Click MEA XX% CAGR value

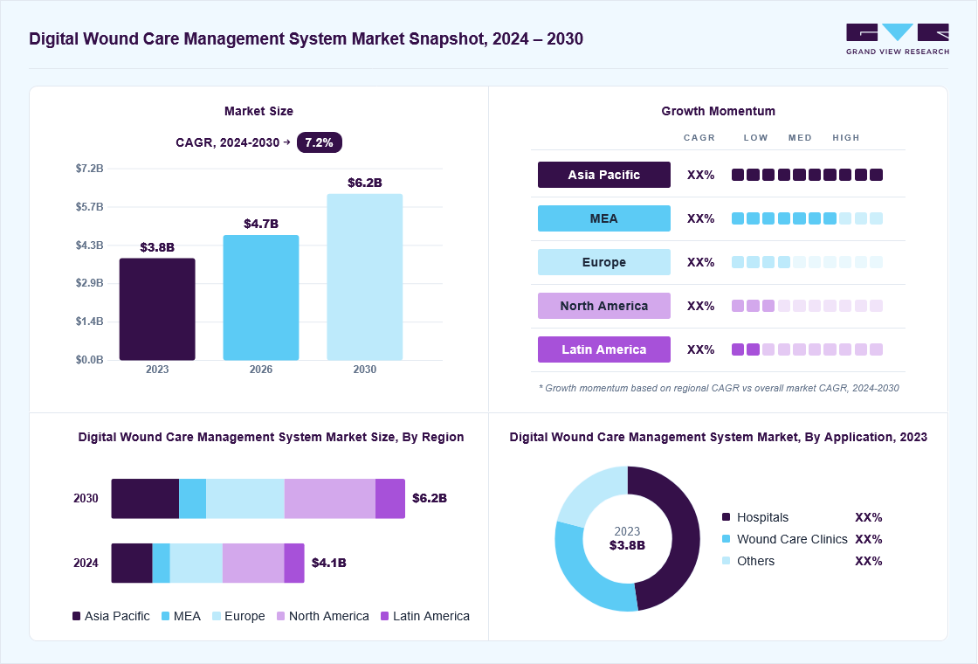[700, 218]
